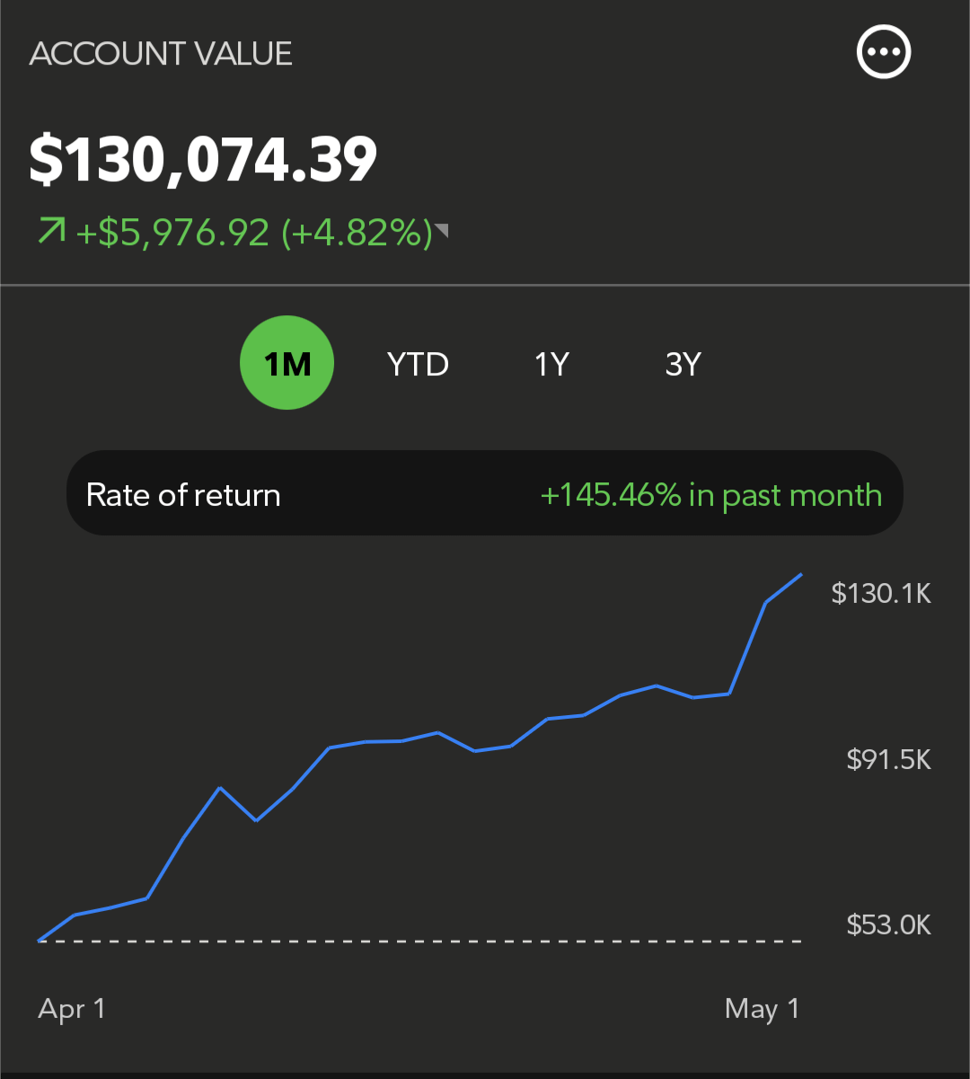Tap the Apr 1 date label
Viewport: 970px width, 1079px height.
(x=72, y=1009)
